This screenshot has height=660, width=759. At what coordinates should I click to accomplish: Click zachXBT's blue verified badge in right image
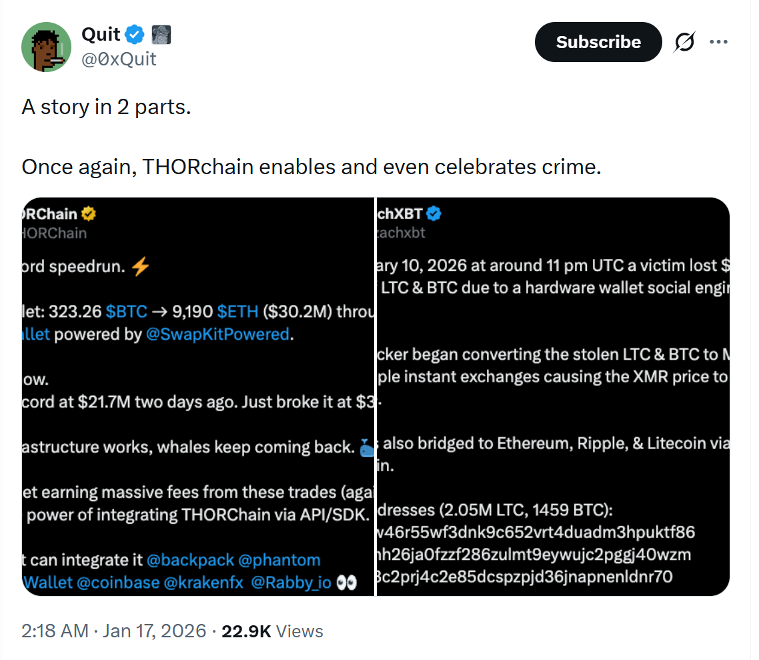tap(434, 214)
